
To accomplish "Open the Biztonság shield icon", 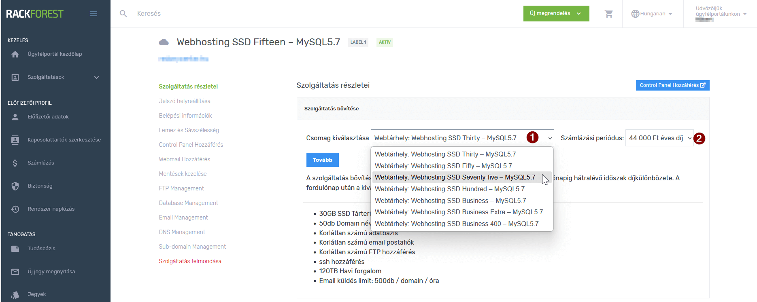I will pyautogui.click(x=15, y=186).
